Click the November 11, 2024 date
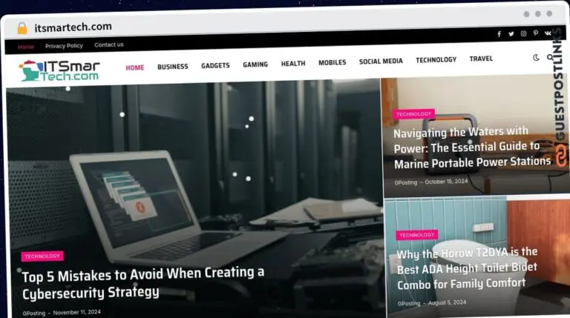This screenshot has width=570, height=318. click(x=77, y=312)
